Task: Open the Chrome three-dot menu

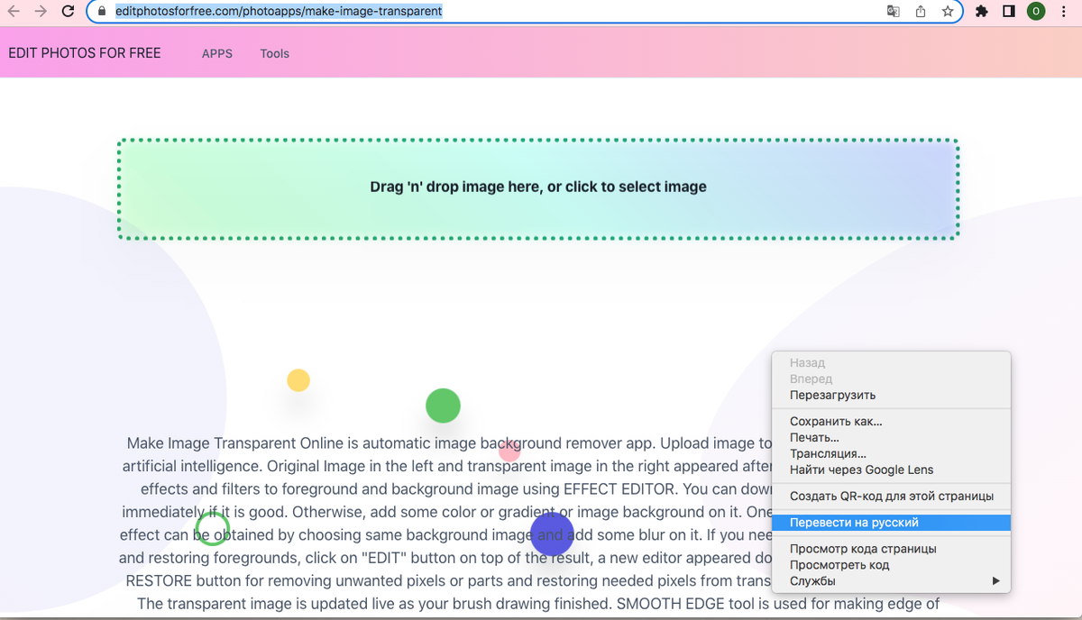Action: (x=1064, y=12)
